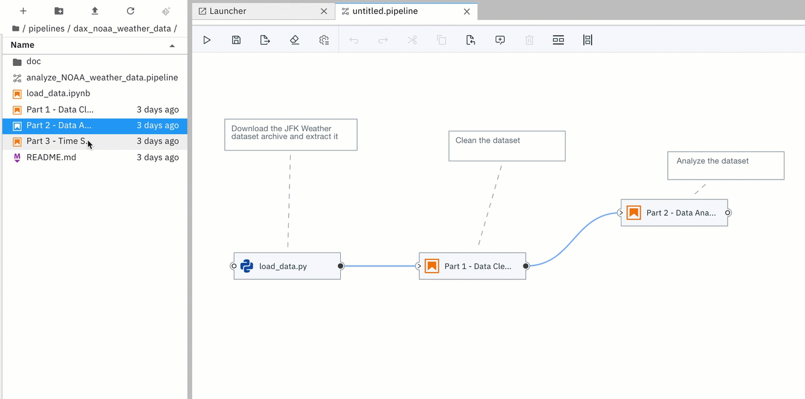Toggle sort order arrow in Name header

pos(172,45)
